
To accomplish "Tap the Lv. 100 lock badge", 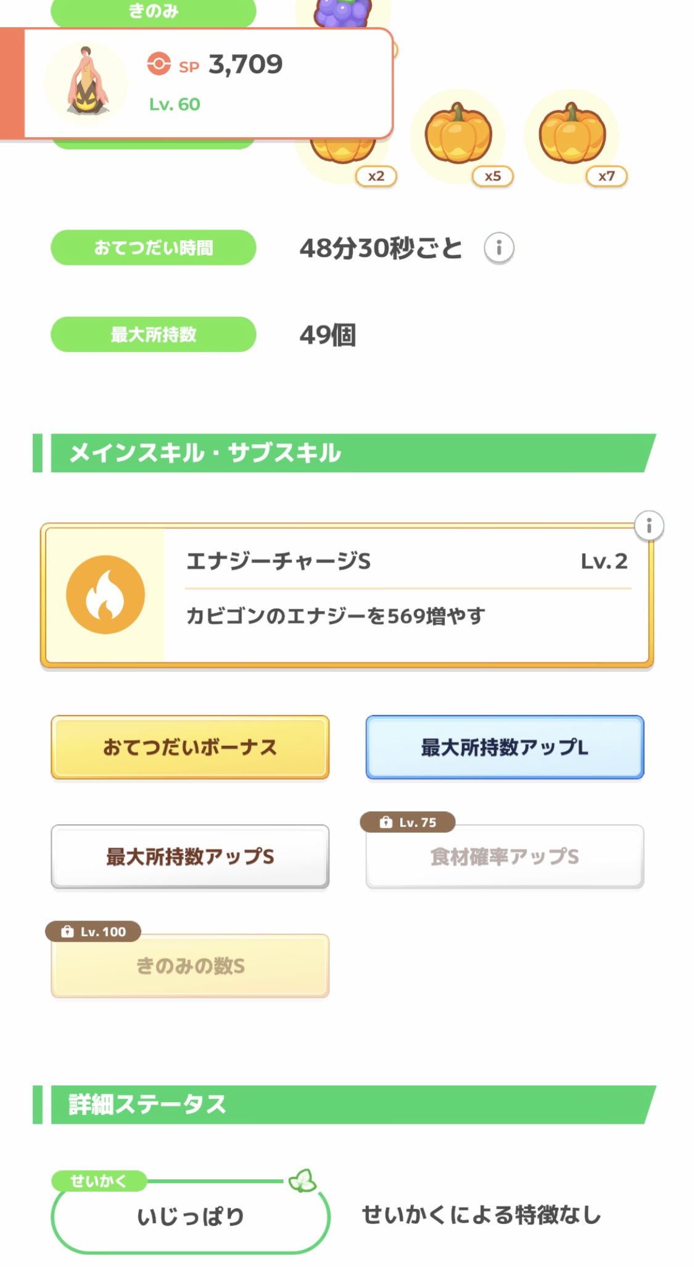I will pos(93,932).
